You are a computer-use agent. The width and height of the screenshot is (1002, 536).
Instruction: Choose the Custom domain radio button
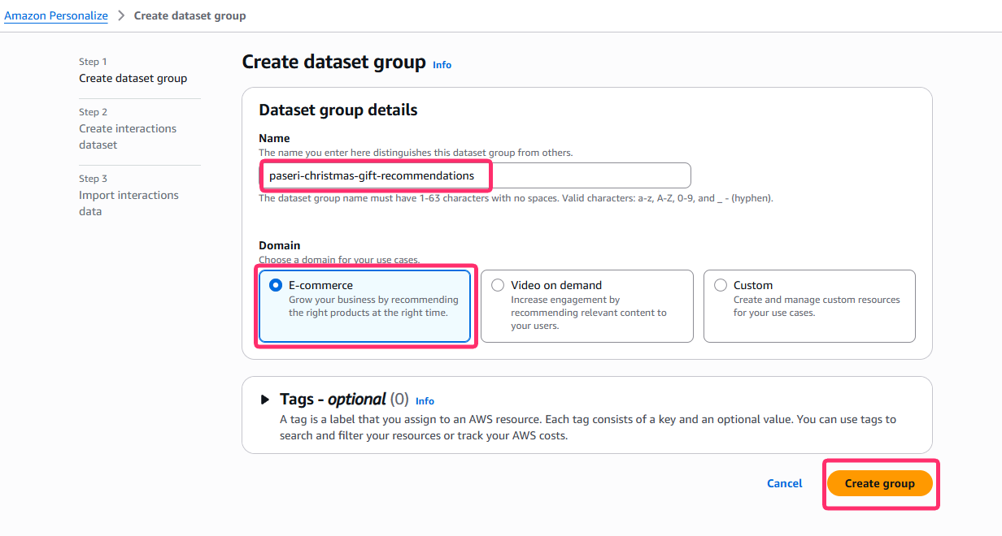pos(721,285)
